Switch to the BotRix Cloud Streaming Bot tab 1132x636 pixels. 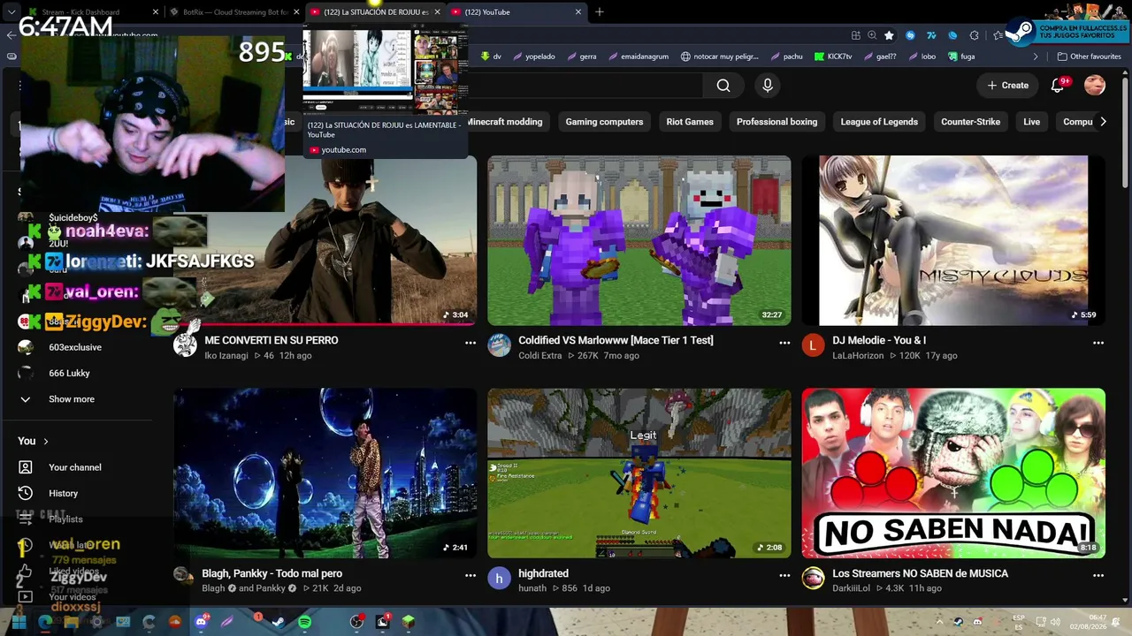[233, 12]
